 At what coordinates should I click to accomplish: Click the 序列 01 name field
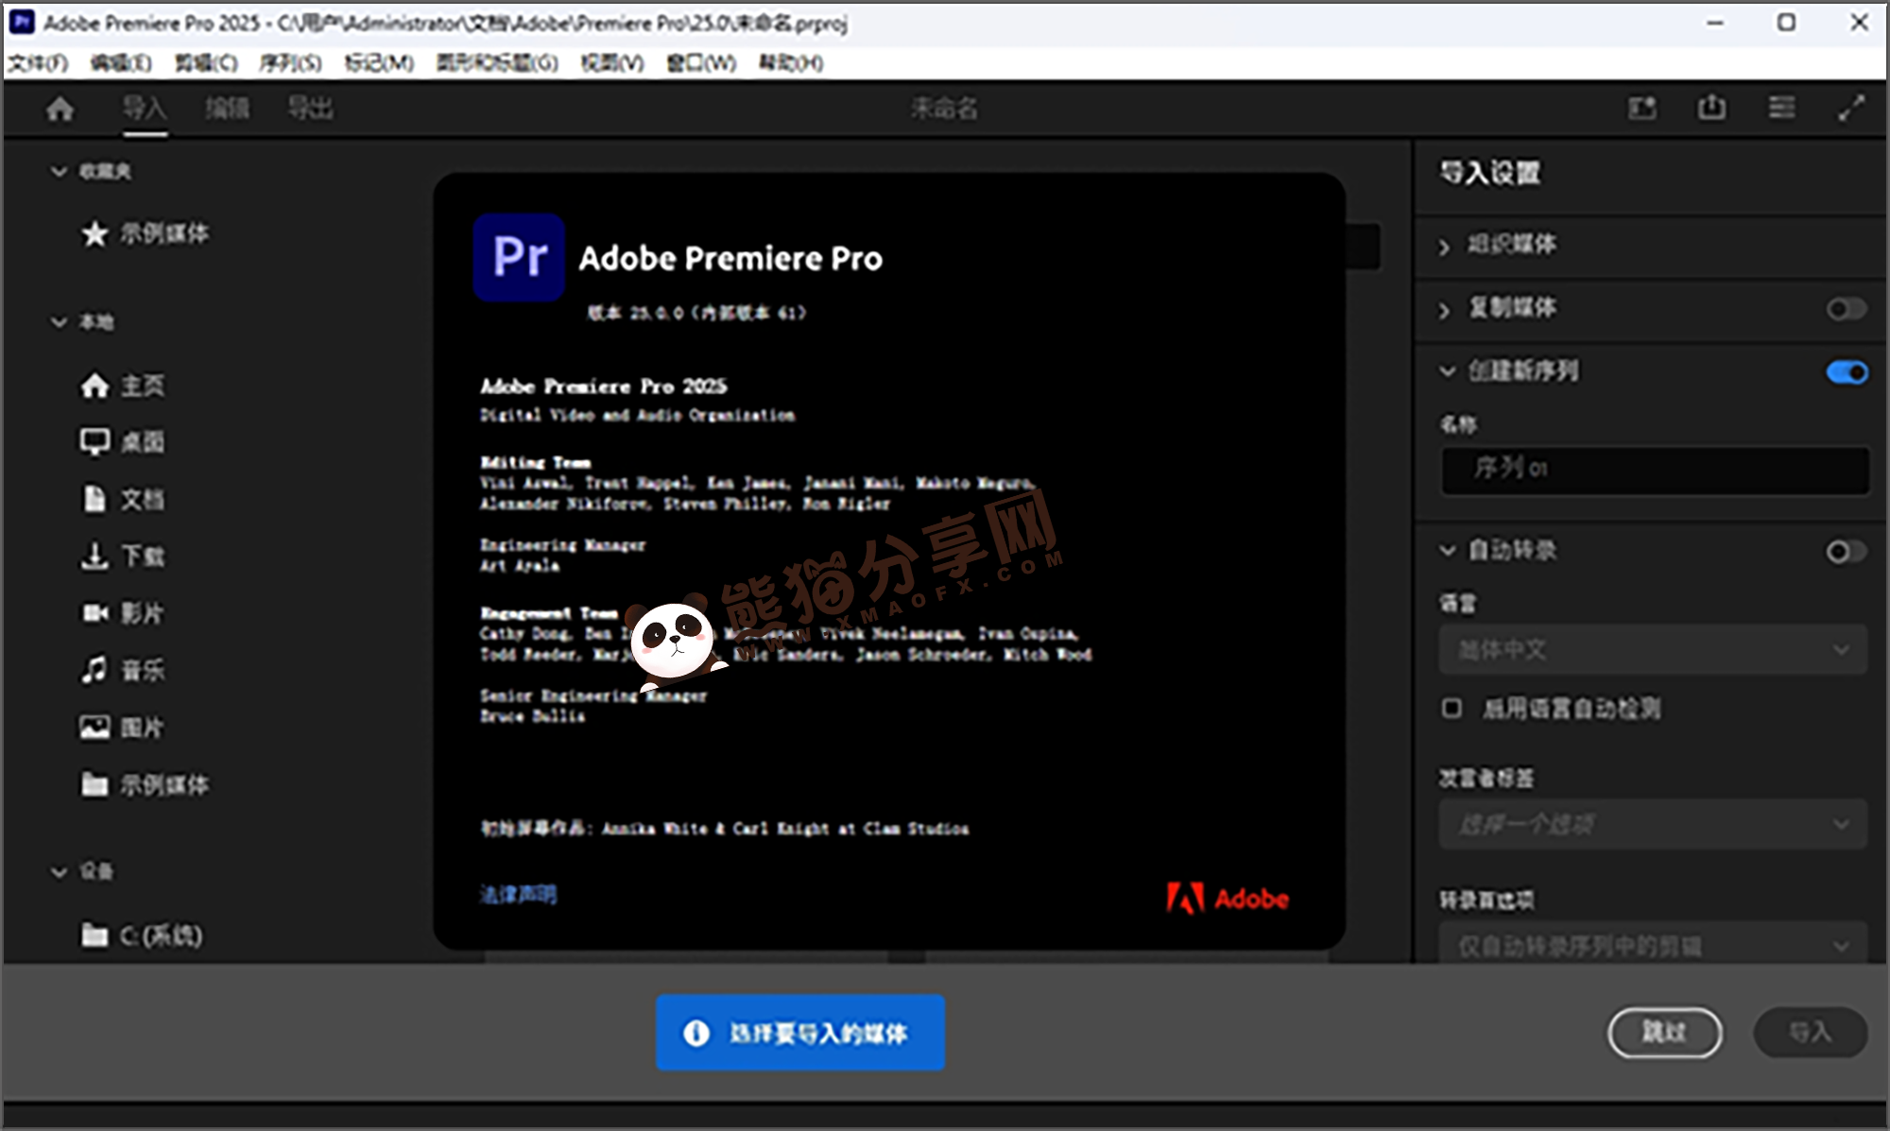(x=1655, y=470)
